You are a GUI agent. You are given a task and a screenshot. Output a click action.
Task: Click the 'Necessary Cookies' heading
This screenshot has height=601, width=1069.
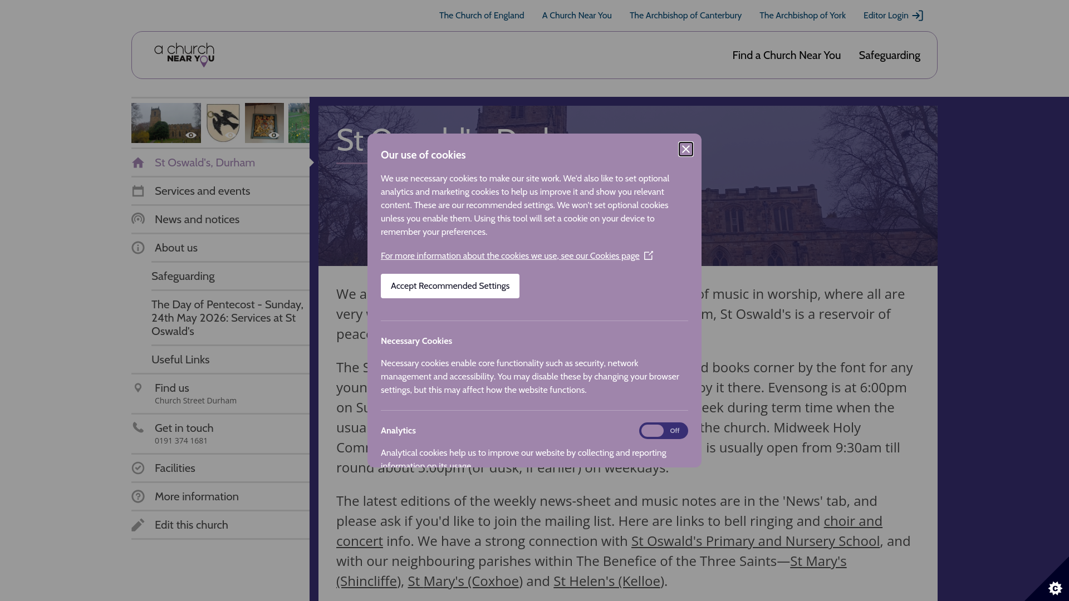[416, 341]
